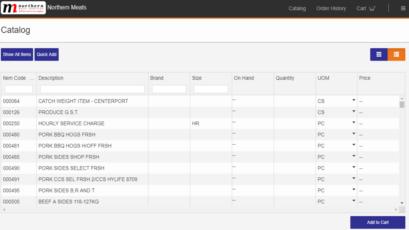Viewport: 409px width, 230px height.
Task: Click table scroll down arrow
Action: [x=402, y=203]
